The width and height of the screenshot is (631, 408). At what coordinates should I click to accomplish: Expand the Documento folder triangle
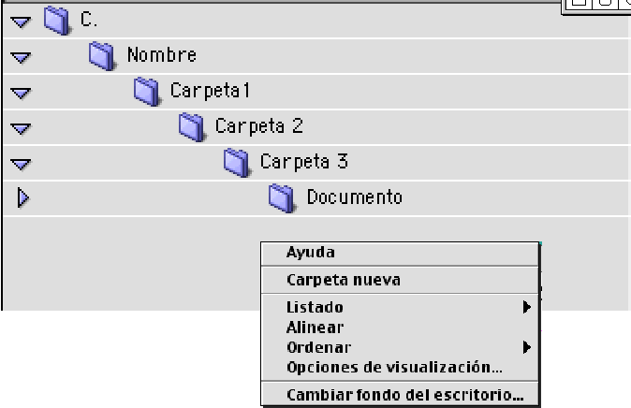tap(22, 197)
